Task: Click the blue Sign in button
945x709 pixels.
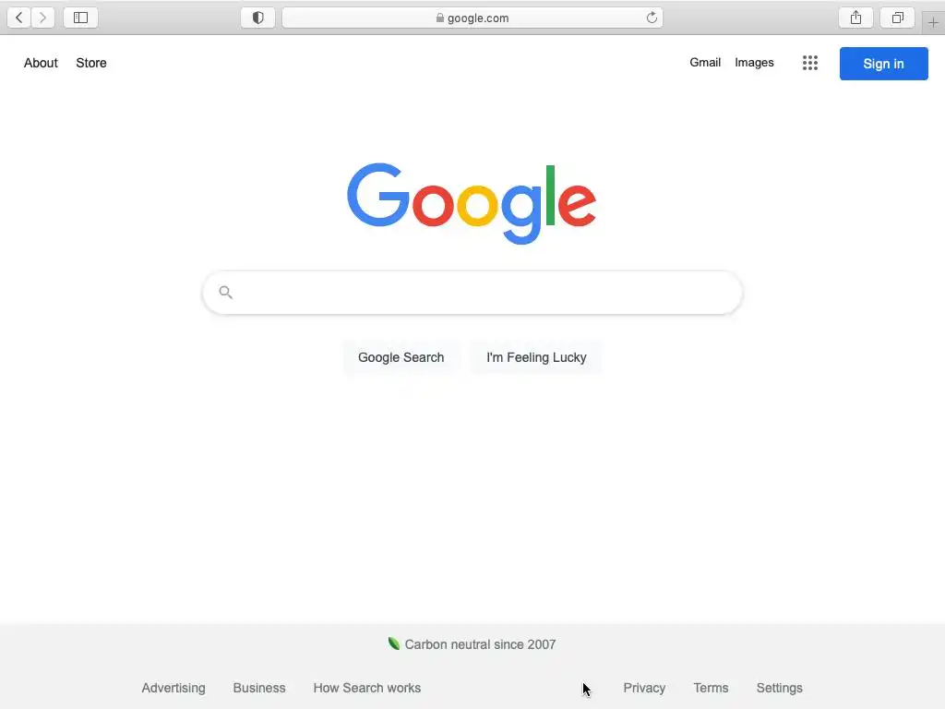Action: [883, 64]
